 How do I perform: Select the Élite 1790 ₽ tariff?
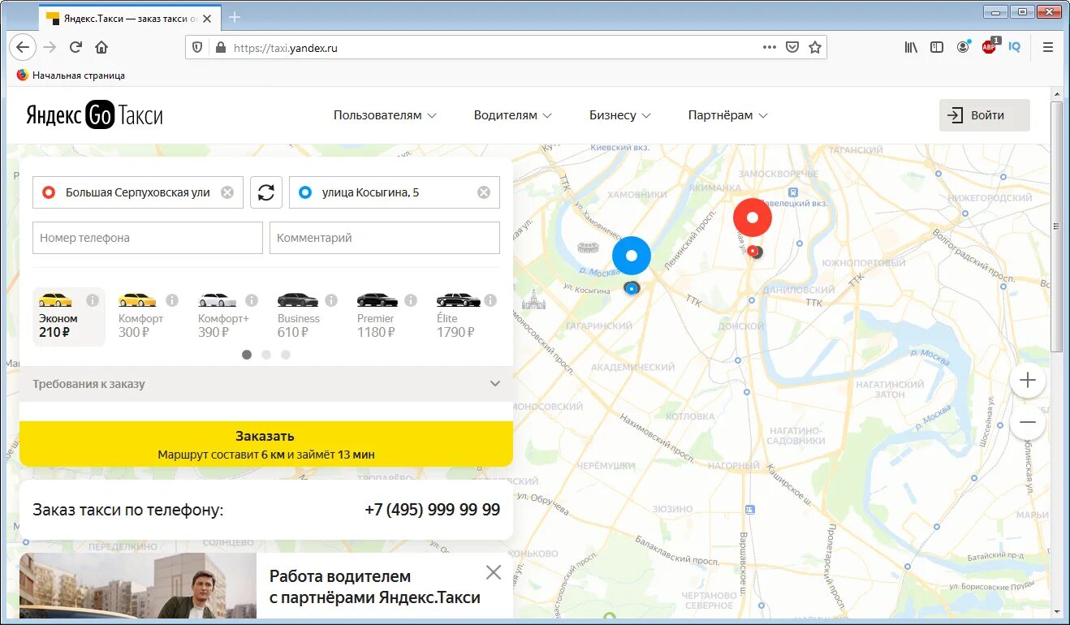tap(466, 317)
